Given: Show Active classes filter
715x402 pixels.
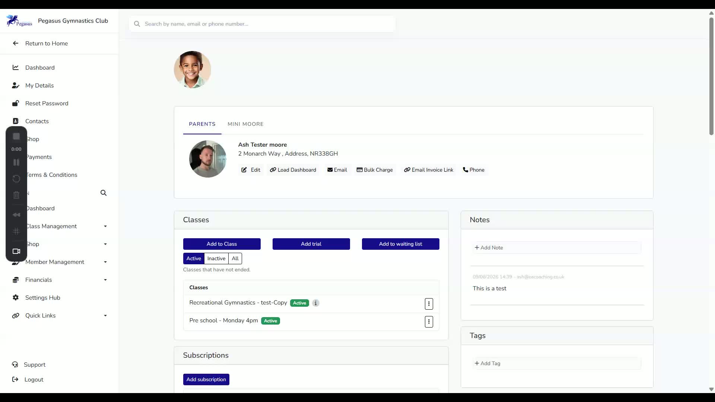Looking at the screenshot, I should (194, 258).
